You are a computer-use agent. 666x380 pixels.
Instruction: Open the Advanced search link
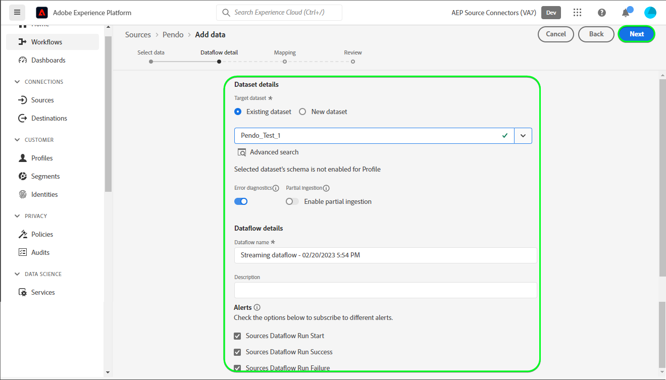274,152
